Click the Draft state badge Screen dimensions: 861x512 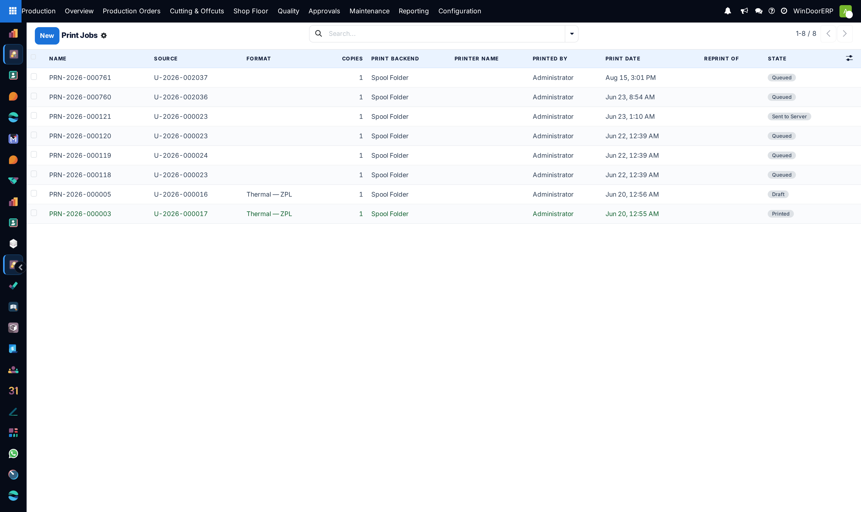pyautogui.click(x=778, y=194)
